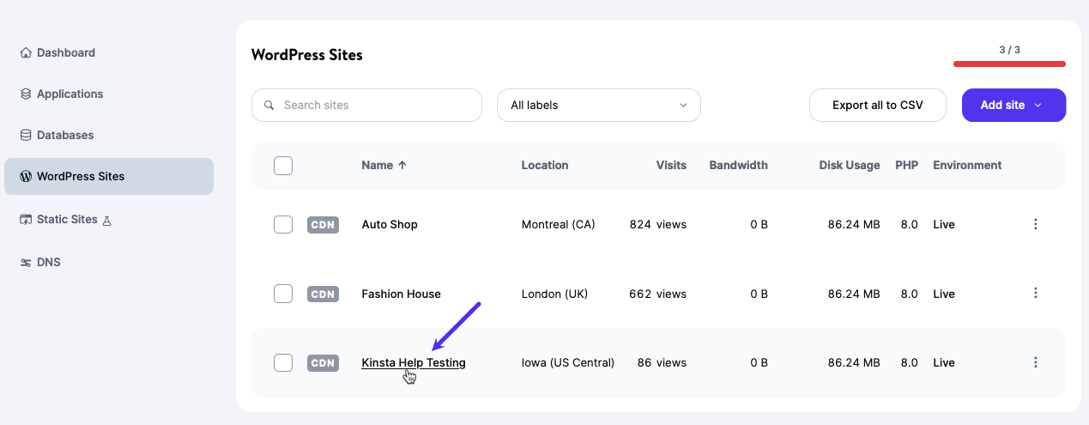
Task: Click London (UK) location cell
Action: [554, 294]
